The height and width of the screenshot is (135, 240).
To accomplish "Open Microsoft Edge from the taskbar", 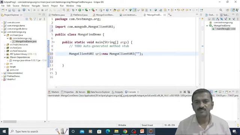I will click(x=108, y=131).
